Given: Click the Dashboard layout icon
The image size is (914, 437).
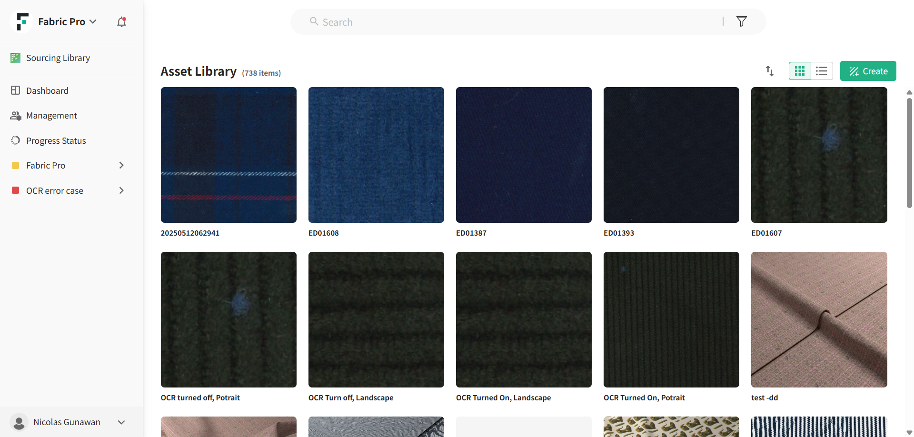Looking at the screenshot, I should [x=15, y=90].
